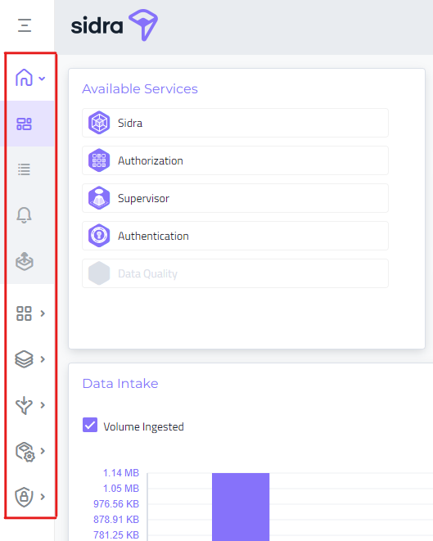The image size is (433, 541).
Task: Click the joystick sidebar icon
Action: [25, 261]
